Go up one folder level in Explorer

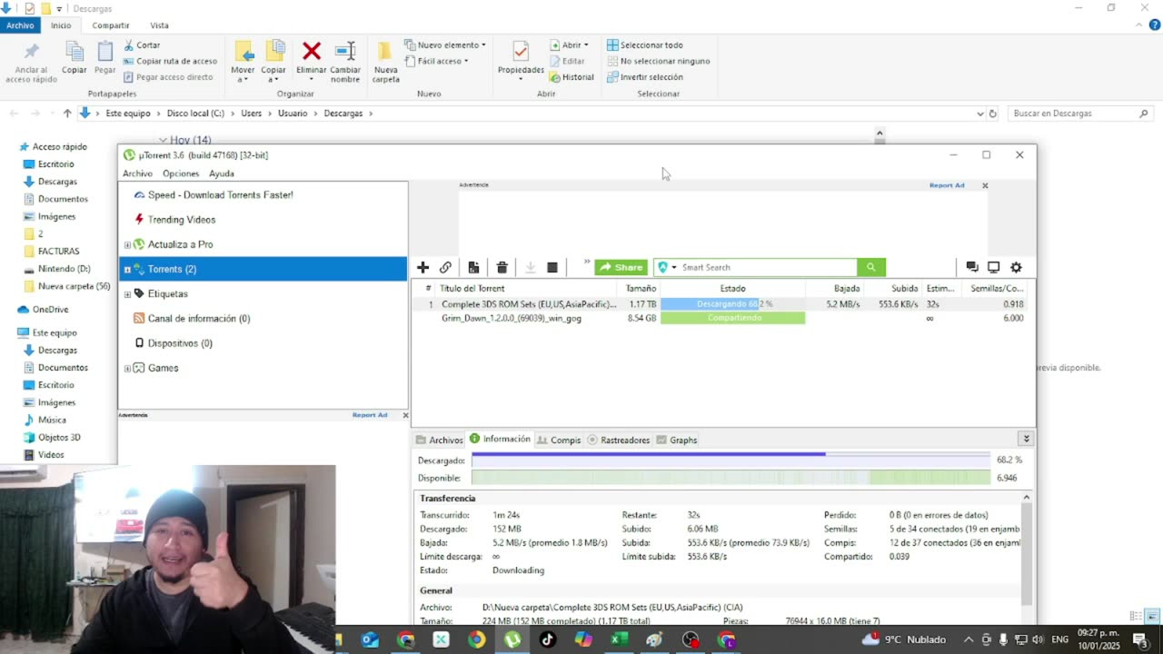pos(67,114)
